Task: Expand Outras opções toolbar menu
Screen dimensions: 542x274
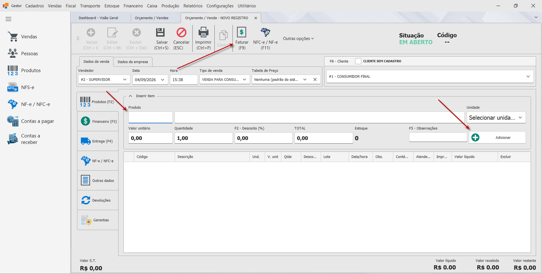Action: [x=298, y=39]
